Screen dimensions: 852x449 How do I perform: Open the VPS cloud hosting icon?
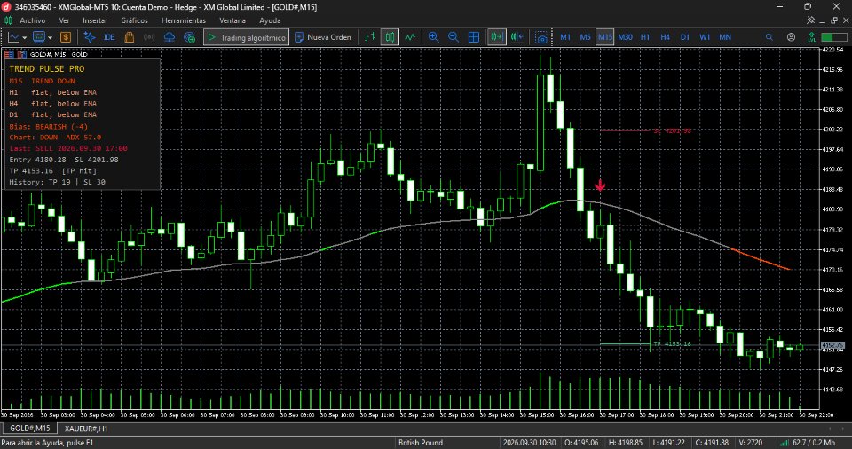(x=169, y=37)
